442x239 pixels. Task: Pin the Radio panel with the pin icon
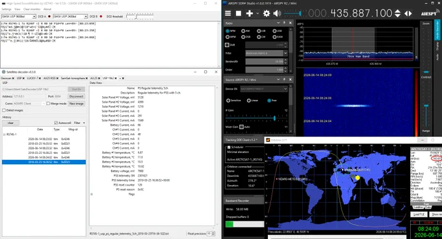pos(284,23)
